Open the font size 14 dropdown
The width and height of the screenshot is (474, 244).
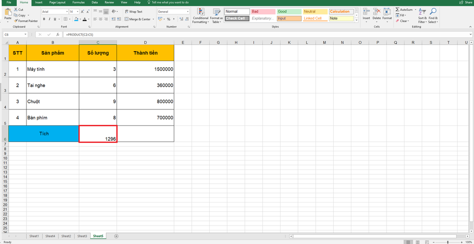(x=78, y=12)
